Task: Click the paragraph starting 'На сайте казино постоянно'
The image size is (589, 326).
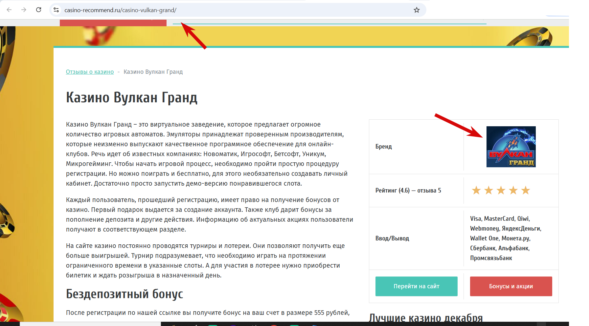Action: (x=205, y=260)
